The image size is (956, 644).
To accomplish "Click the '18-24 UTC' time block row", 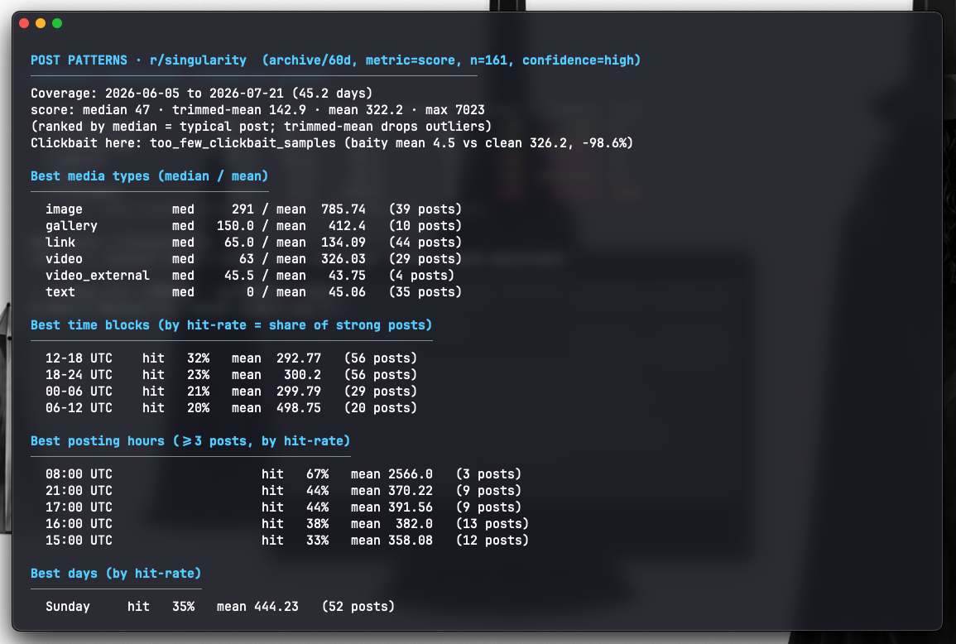I will coord(231,374).
